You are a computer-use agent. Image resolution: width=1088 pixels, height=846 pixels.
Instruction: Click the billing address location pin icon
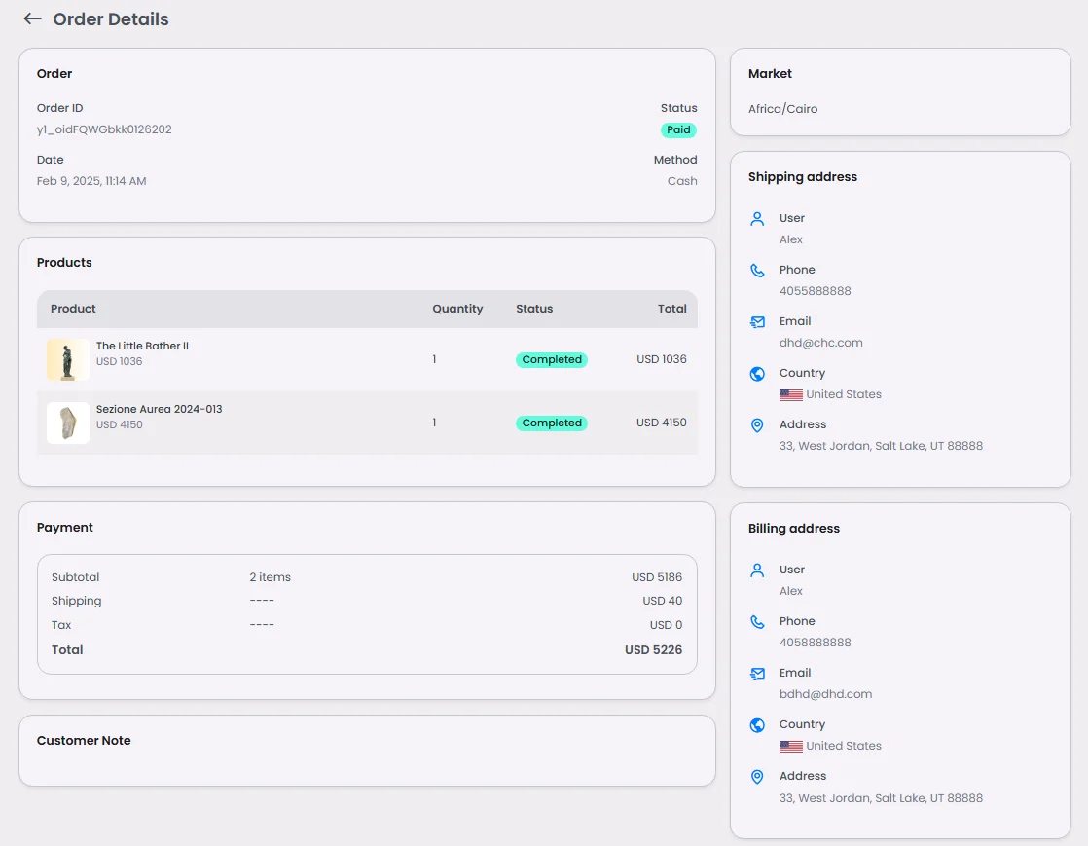757,777
